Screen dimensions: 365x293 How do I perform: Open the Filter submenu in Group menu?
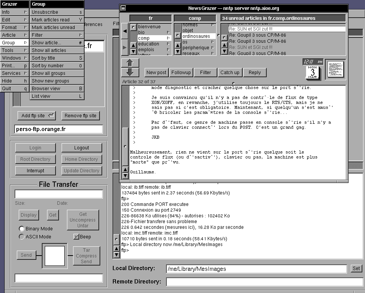57,35
